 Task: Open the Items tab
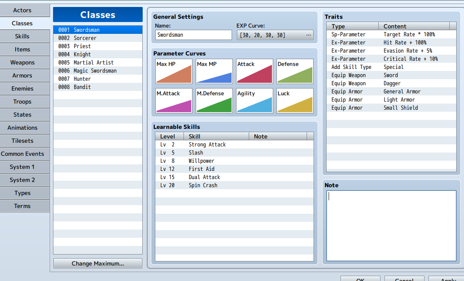click(25, 49)
